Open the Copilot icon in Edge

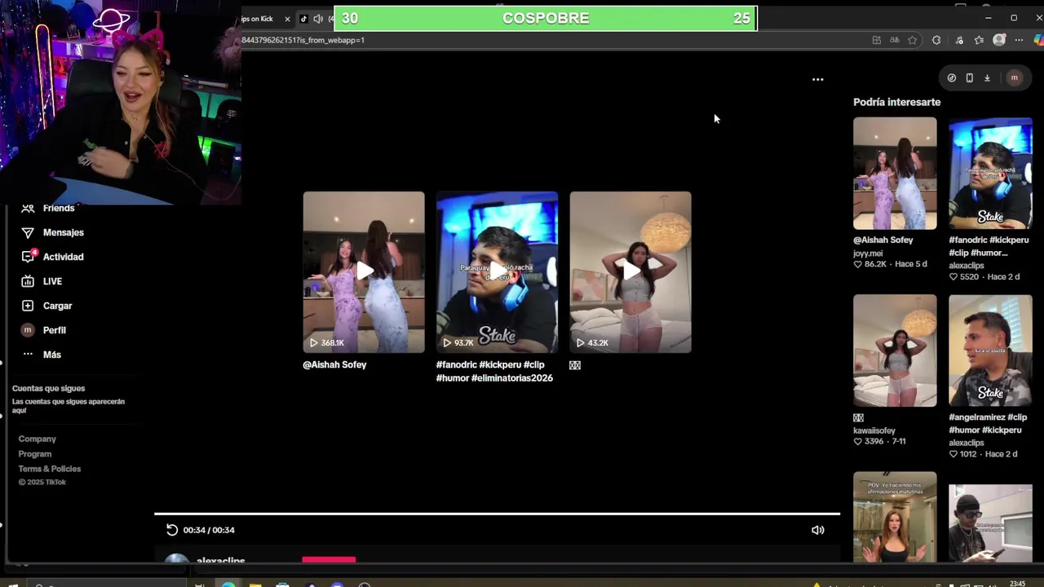pos(1038,40)
